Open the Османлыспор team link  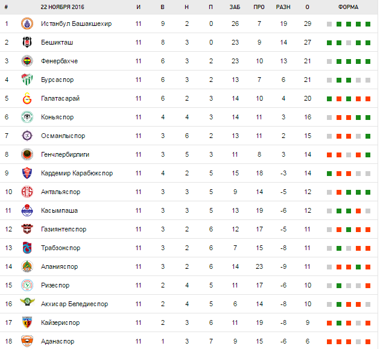(x=63, y=136)
